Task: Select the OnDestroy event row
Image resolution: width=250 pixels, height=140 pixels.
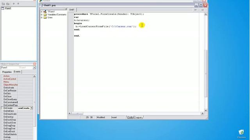Action: pyautogui.click(x=17, y=117)
